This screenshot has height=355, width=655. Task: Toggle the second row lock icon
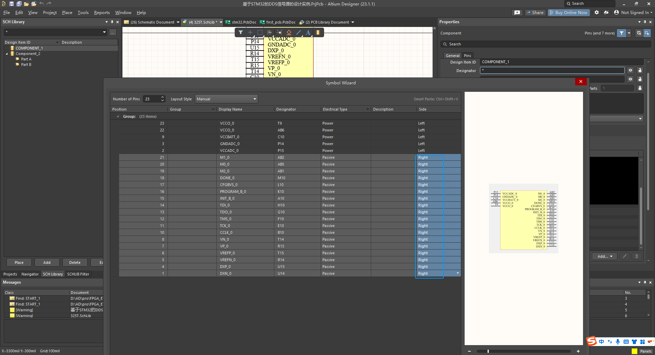[640, 79]
